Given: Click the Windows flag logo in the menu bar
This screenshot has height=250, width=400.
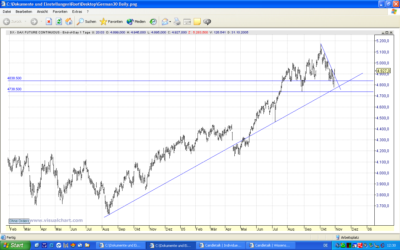Looking at the screenshot, I should tap(394, 12).
